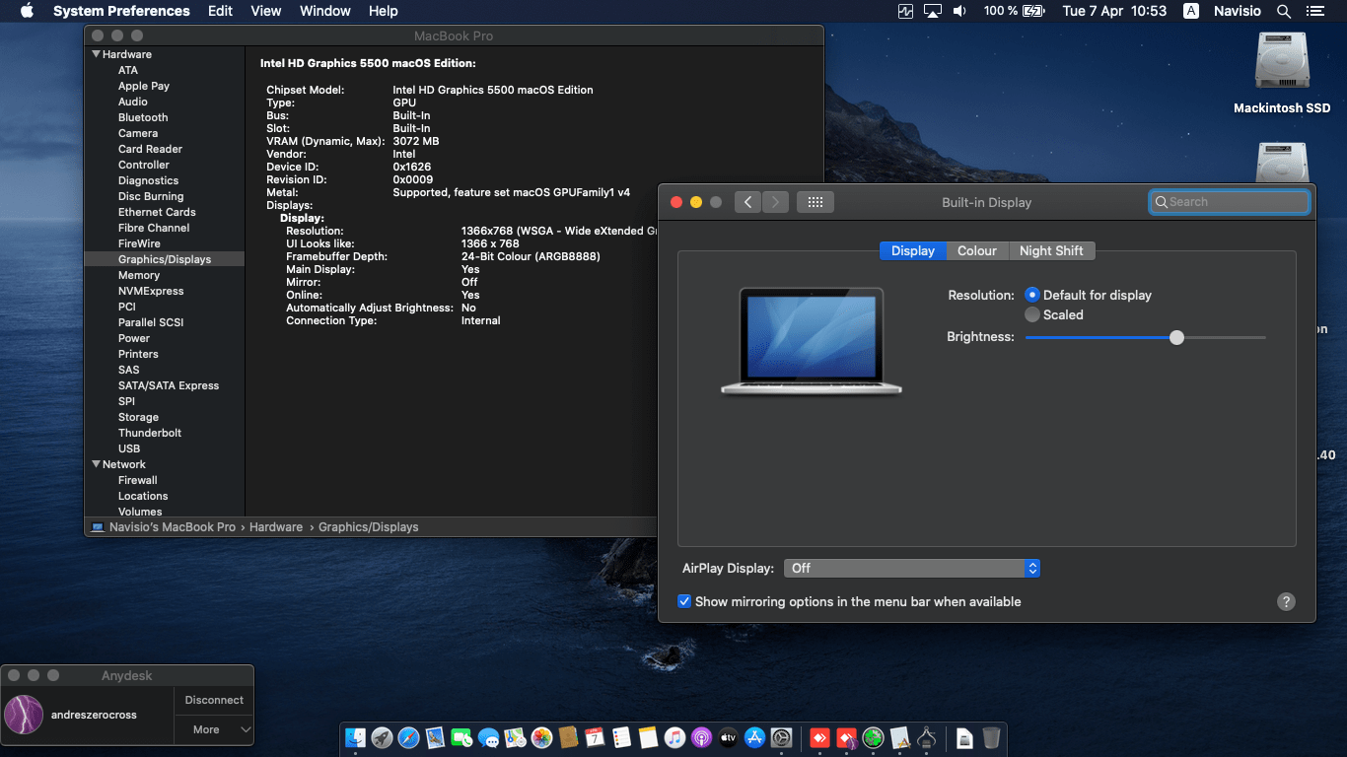The width and height of the screenshot is (1347, 757).
Task: Open the View menu
Action: pos(266,11)
